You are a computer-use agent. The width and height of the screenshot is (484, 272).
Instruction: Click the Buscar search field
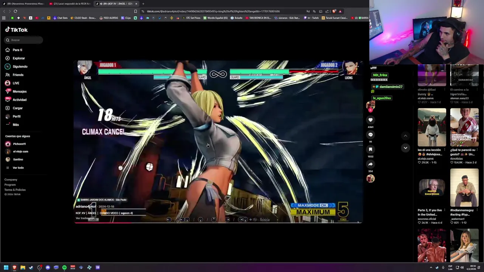pyautogui.click(x=23, y=40)
